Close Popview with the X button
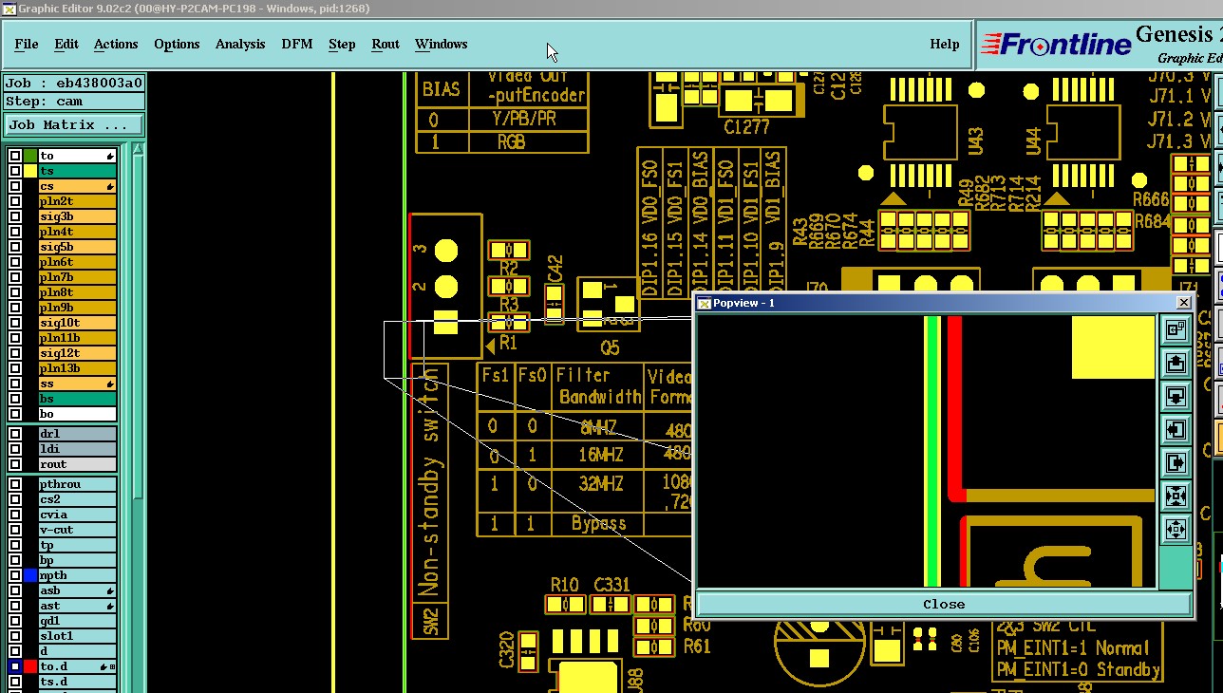The image size is (1223, 693). click(1183, 303)
